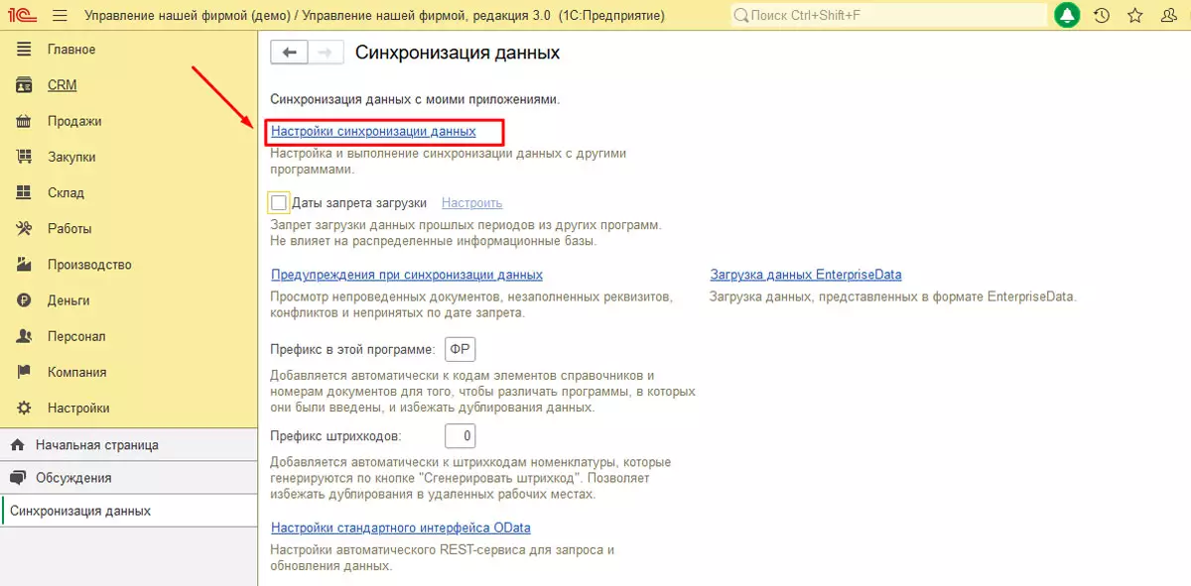Screen dimensions: 1191x586
Task: Click the Префикс в этой программе field
Action: pyautogui.click(x=461, y=349)
